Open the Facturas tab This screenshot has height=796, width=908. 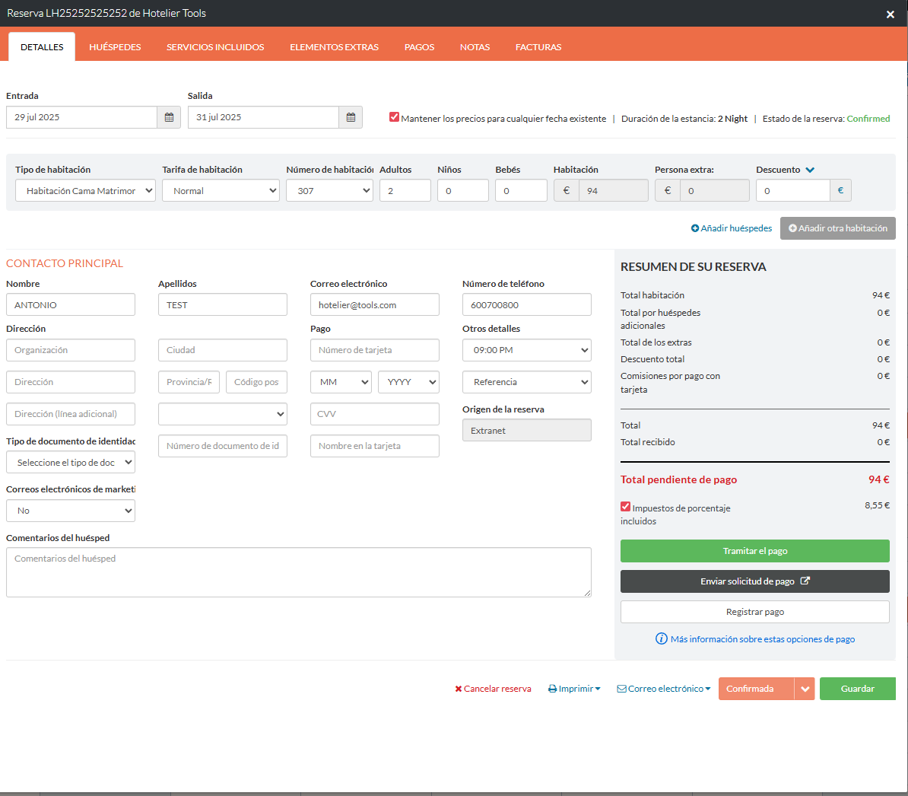tap(538, 47)
